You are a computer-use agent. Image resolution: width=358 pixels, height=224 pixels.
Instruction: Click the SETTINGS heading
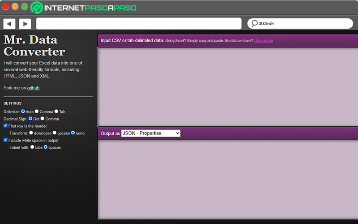[x=13, y=103]
